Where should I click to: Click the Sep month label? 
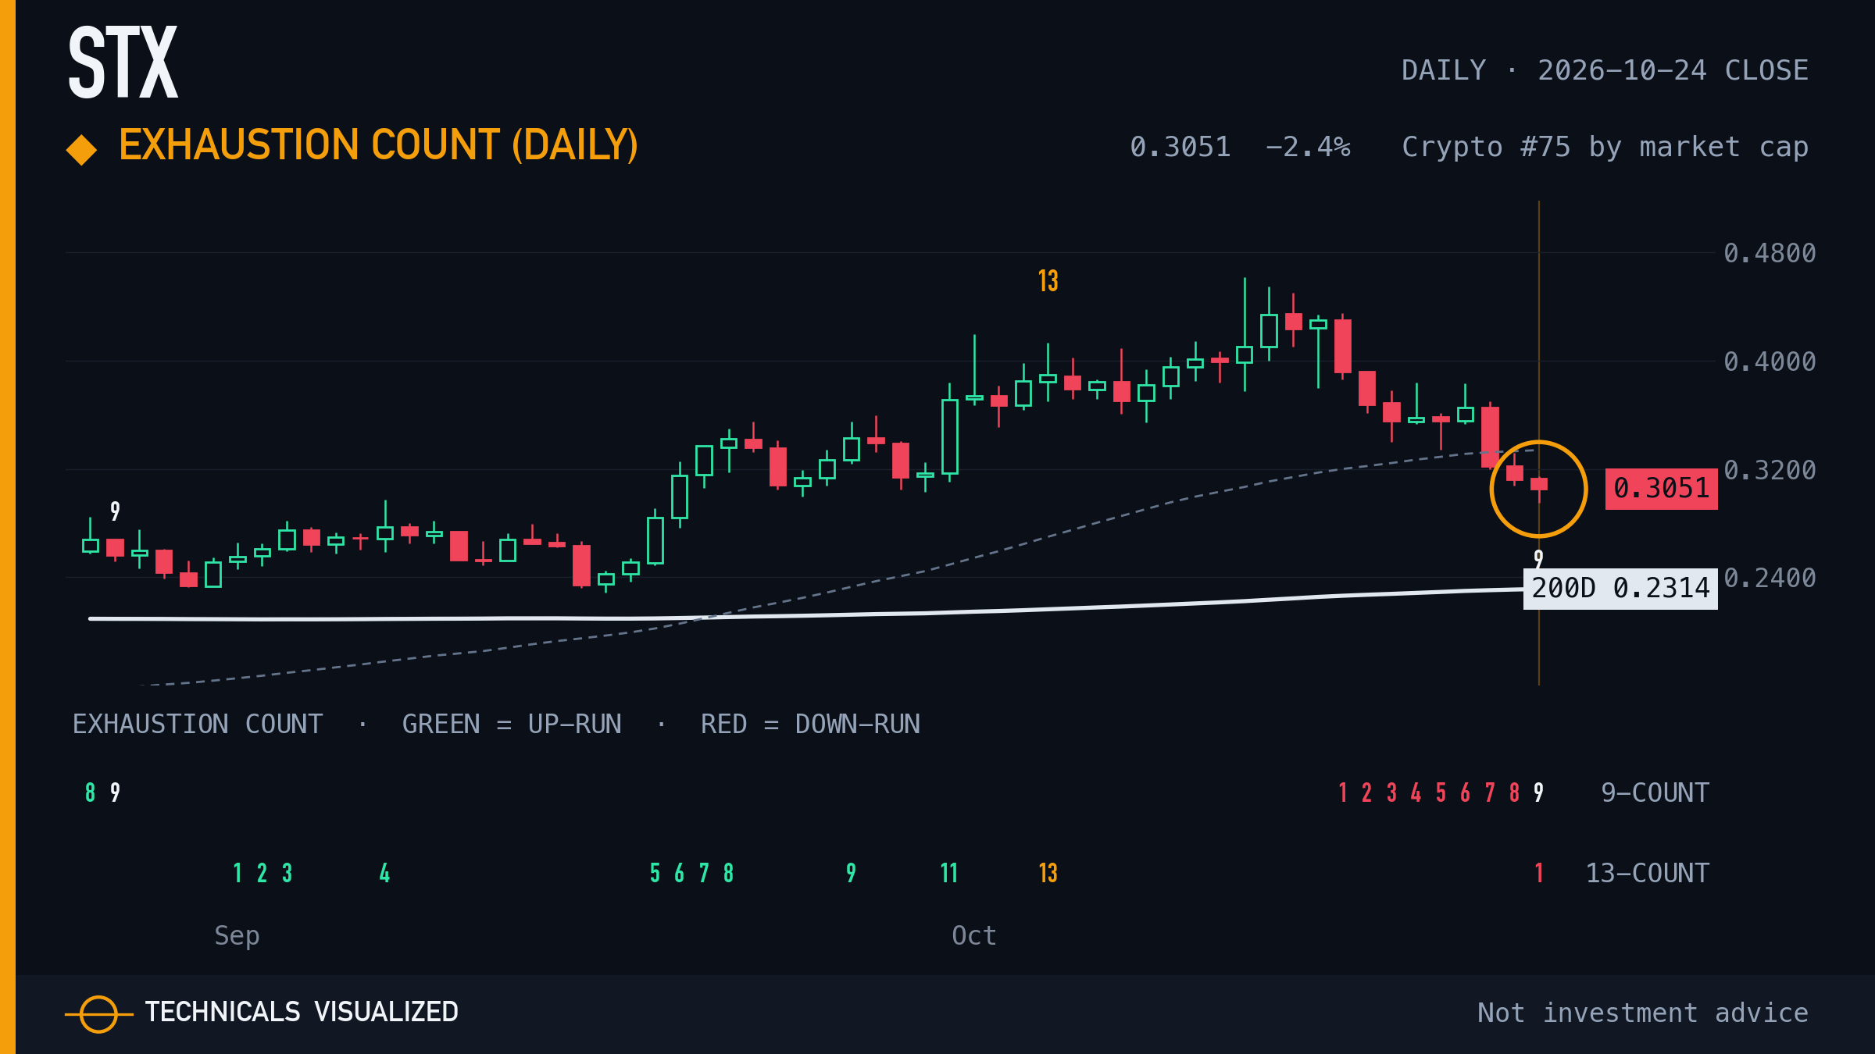(x=237, y=936)
